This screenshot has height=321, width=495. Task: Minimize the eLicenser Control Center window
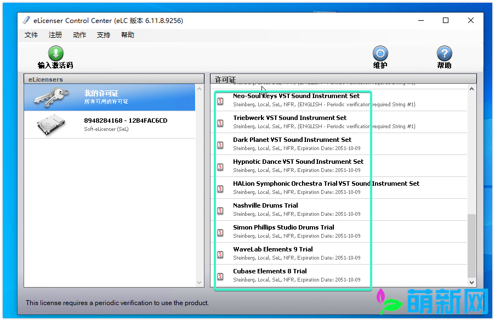(x=421, y=20)
